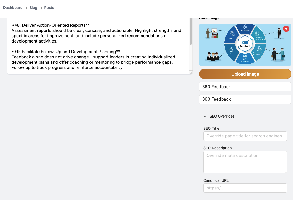Click the SEO Description resize grip icon

[x=285, y=172]
